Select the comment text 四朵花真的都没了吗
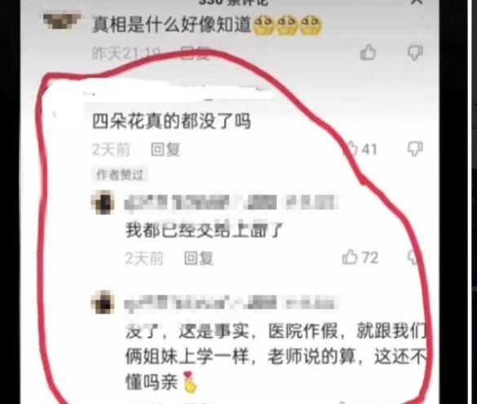 pyautogui.click(x=171, y=121)
